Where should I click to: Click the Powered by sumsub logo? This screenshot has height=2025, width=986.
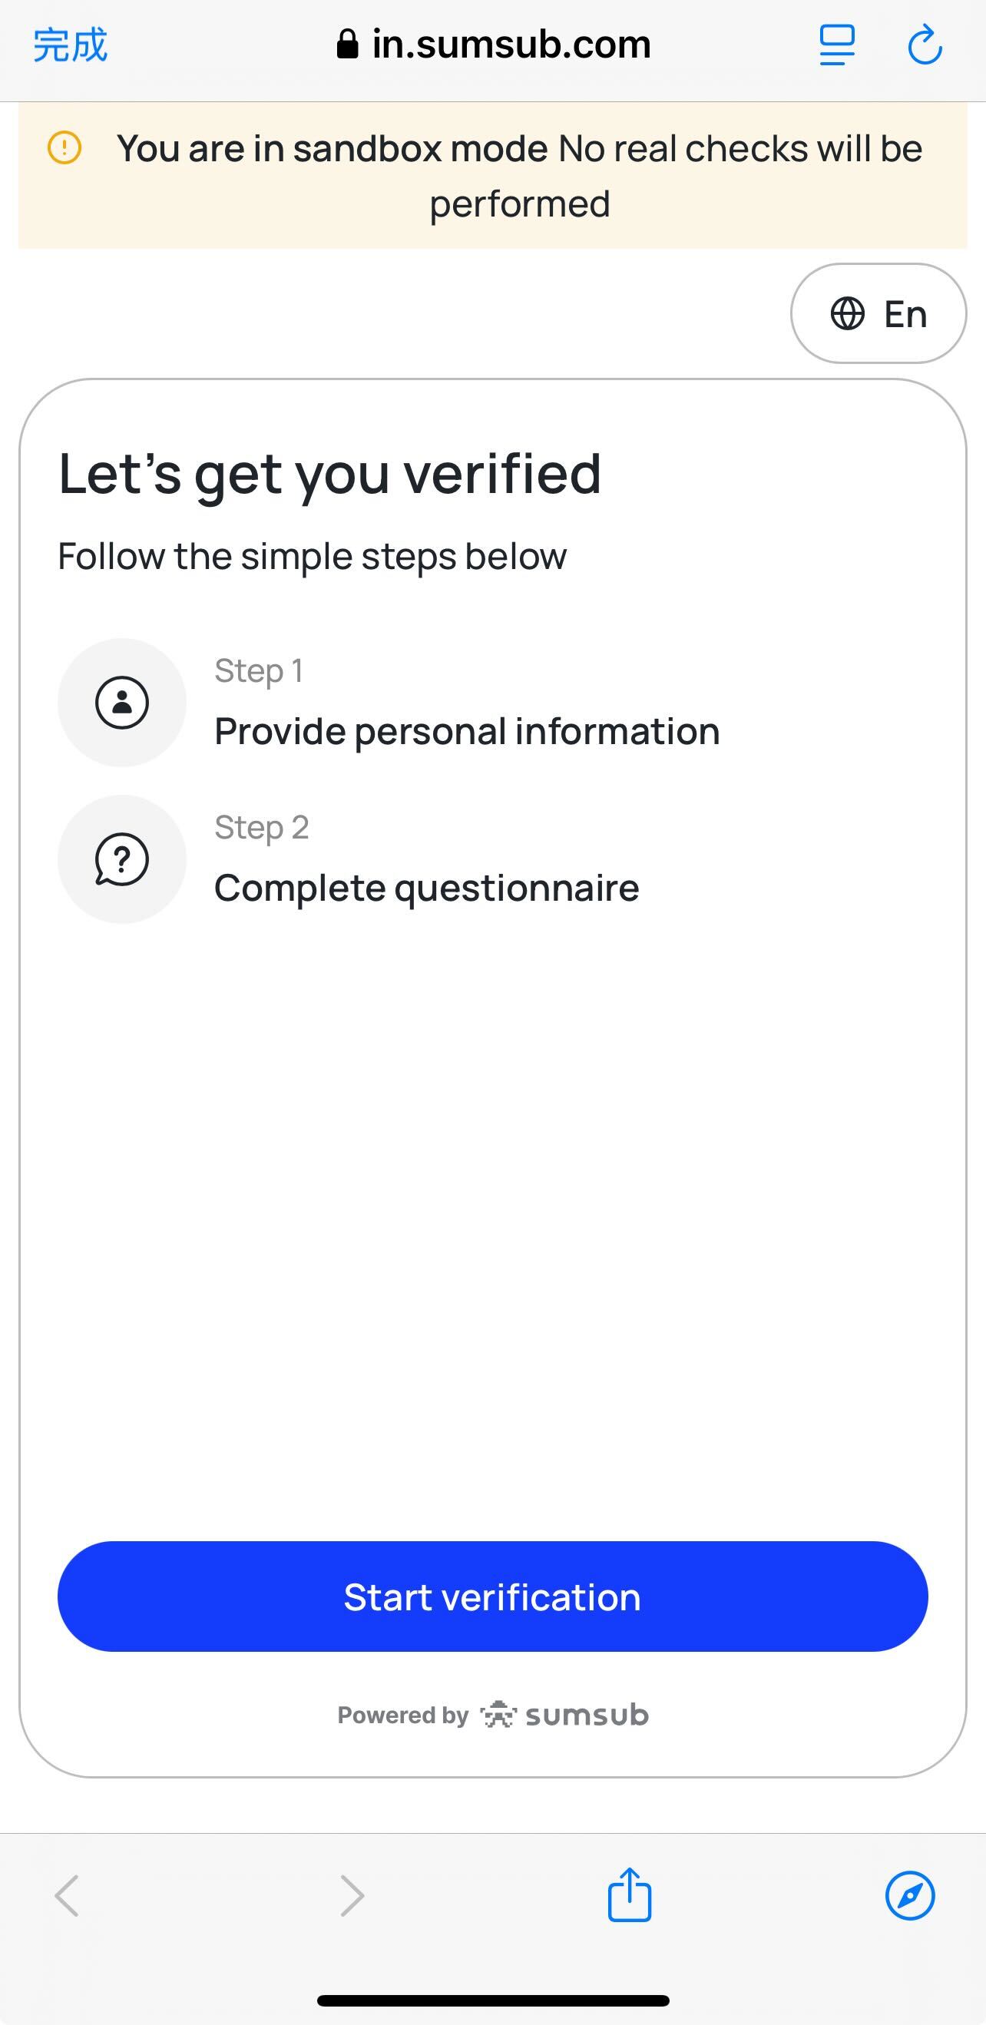565,1715
